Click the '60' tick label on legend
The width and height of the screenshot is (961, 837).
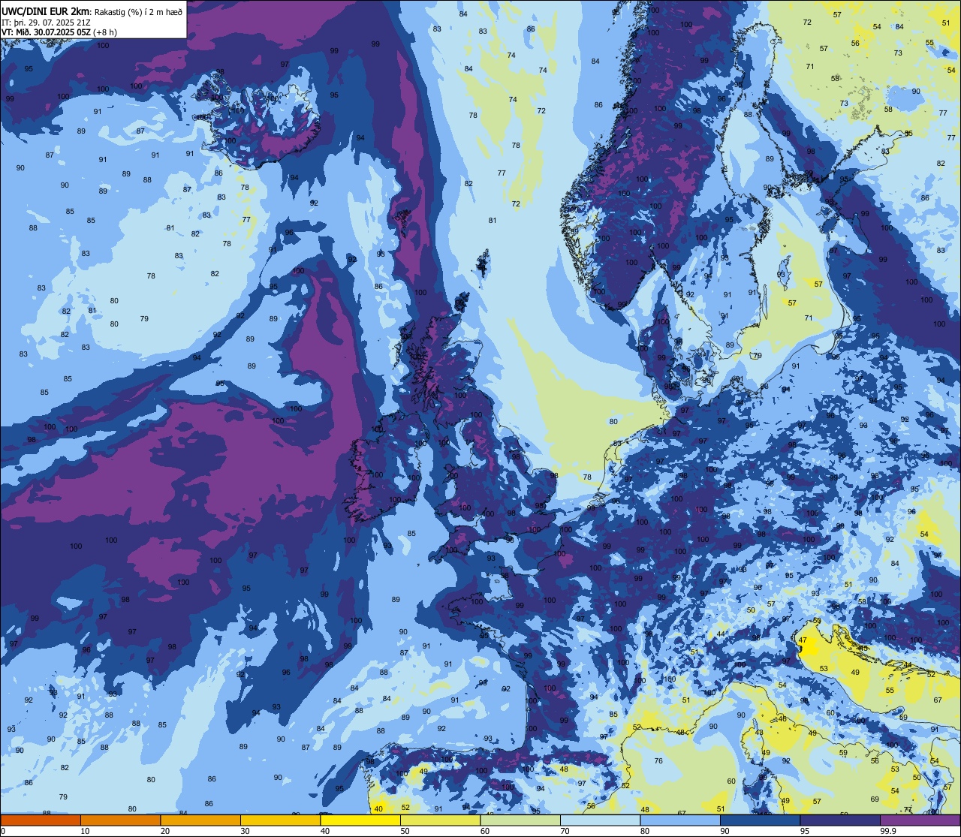485,831
